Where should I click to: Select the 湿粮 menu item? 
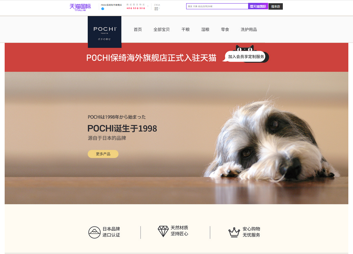[x=205, y=29]
